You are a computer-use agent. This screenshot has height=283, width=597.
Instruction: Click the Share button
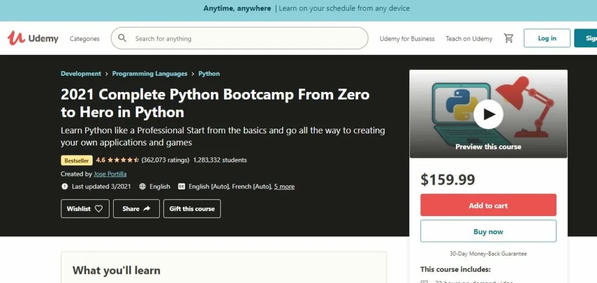coord(136,208)
